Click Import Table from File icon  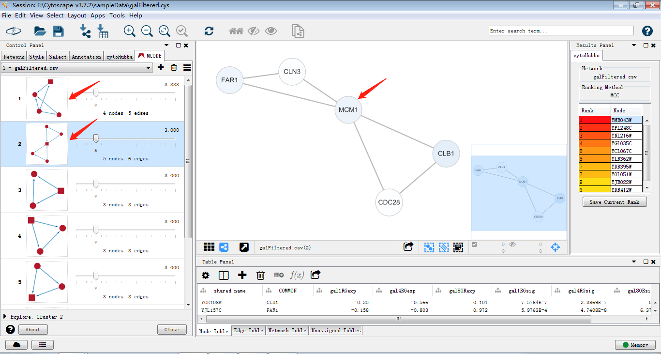[103, 31]
